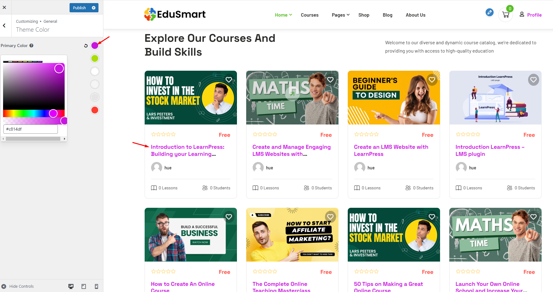Open Introduction LearnPress – LMS plugin course
The width and height of the screenshot is (553, 292).
(490, 151)
